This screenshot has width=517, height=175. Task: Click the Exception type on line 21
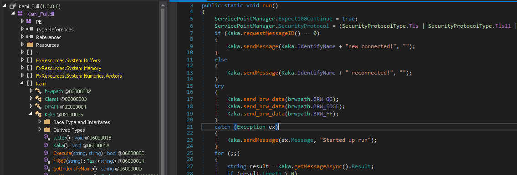[x=251, y=127]
